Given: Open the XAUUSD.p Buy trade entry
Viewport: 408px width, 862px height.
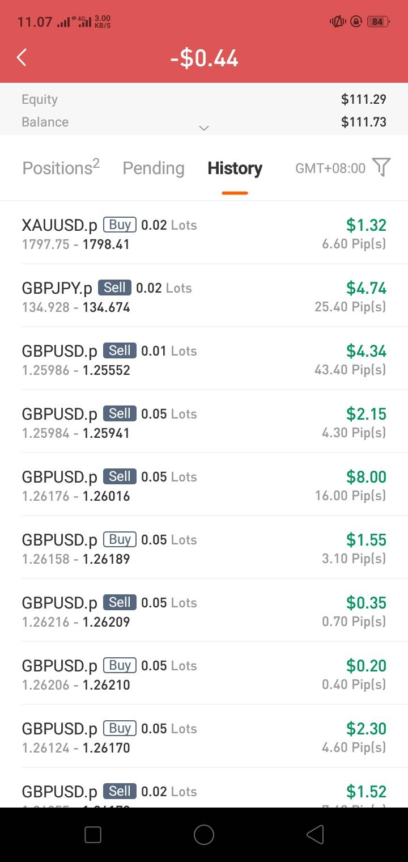Looking at the screenshot, I should pos(204,234).
